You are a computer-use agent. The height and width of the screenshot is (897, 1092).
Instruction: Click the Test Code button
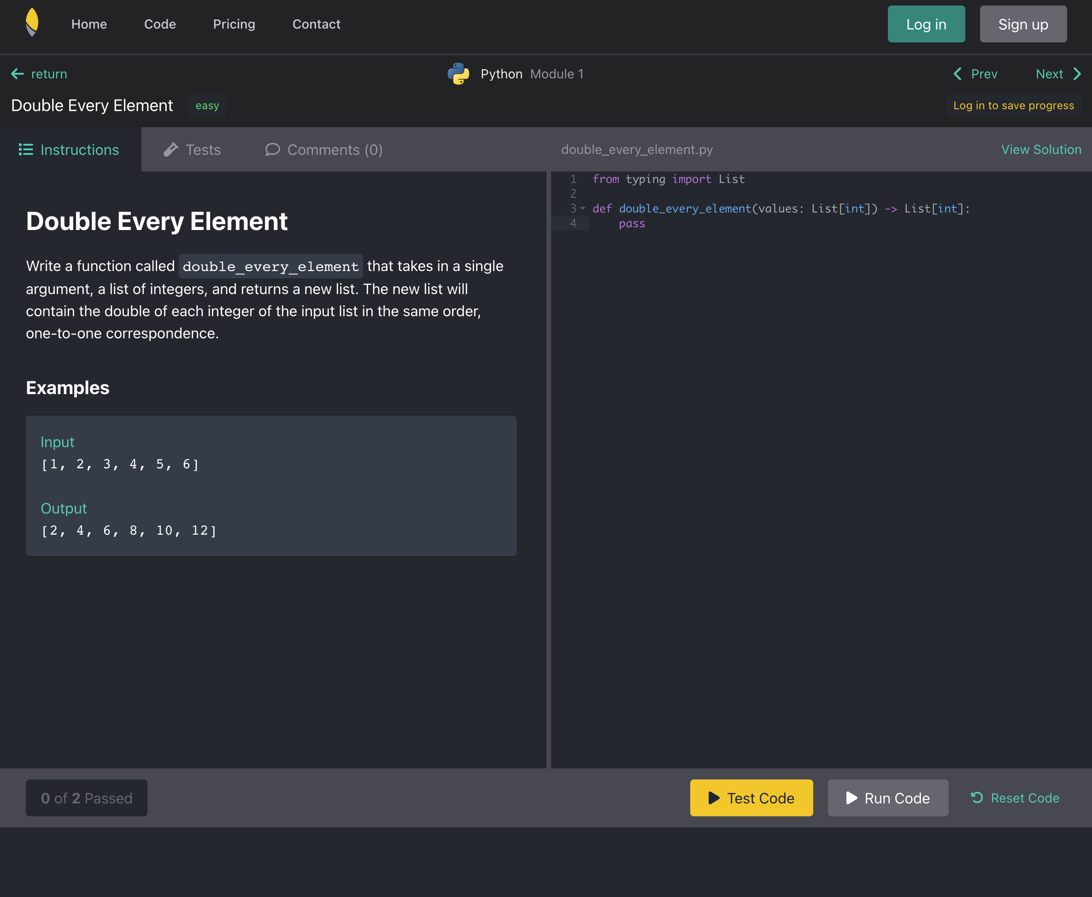tap(751, 798)
